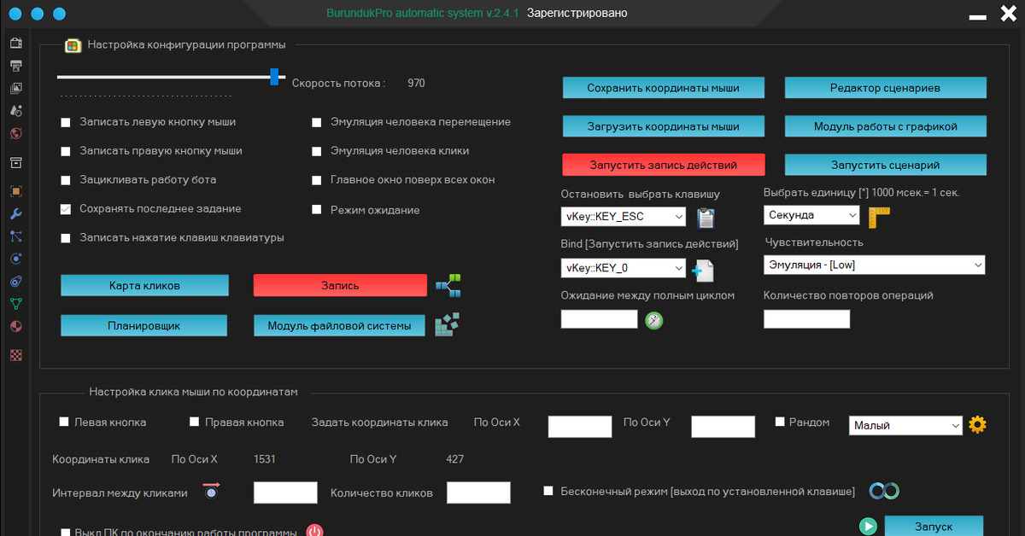Screen dimensions: 1025x536
Task: Toggle Эмуляция человека клики checkbox
Action: (x=316, y=152)
